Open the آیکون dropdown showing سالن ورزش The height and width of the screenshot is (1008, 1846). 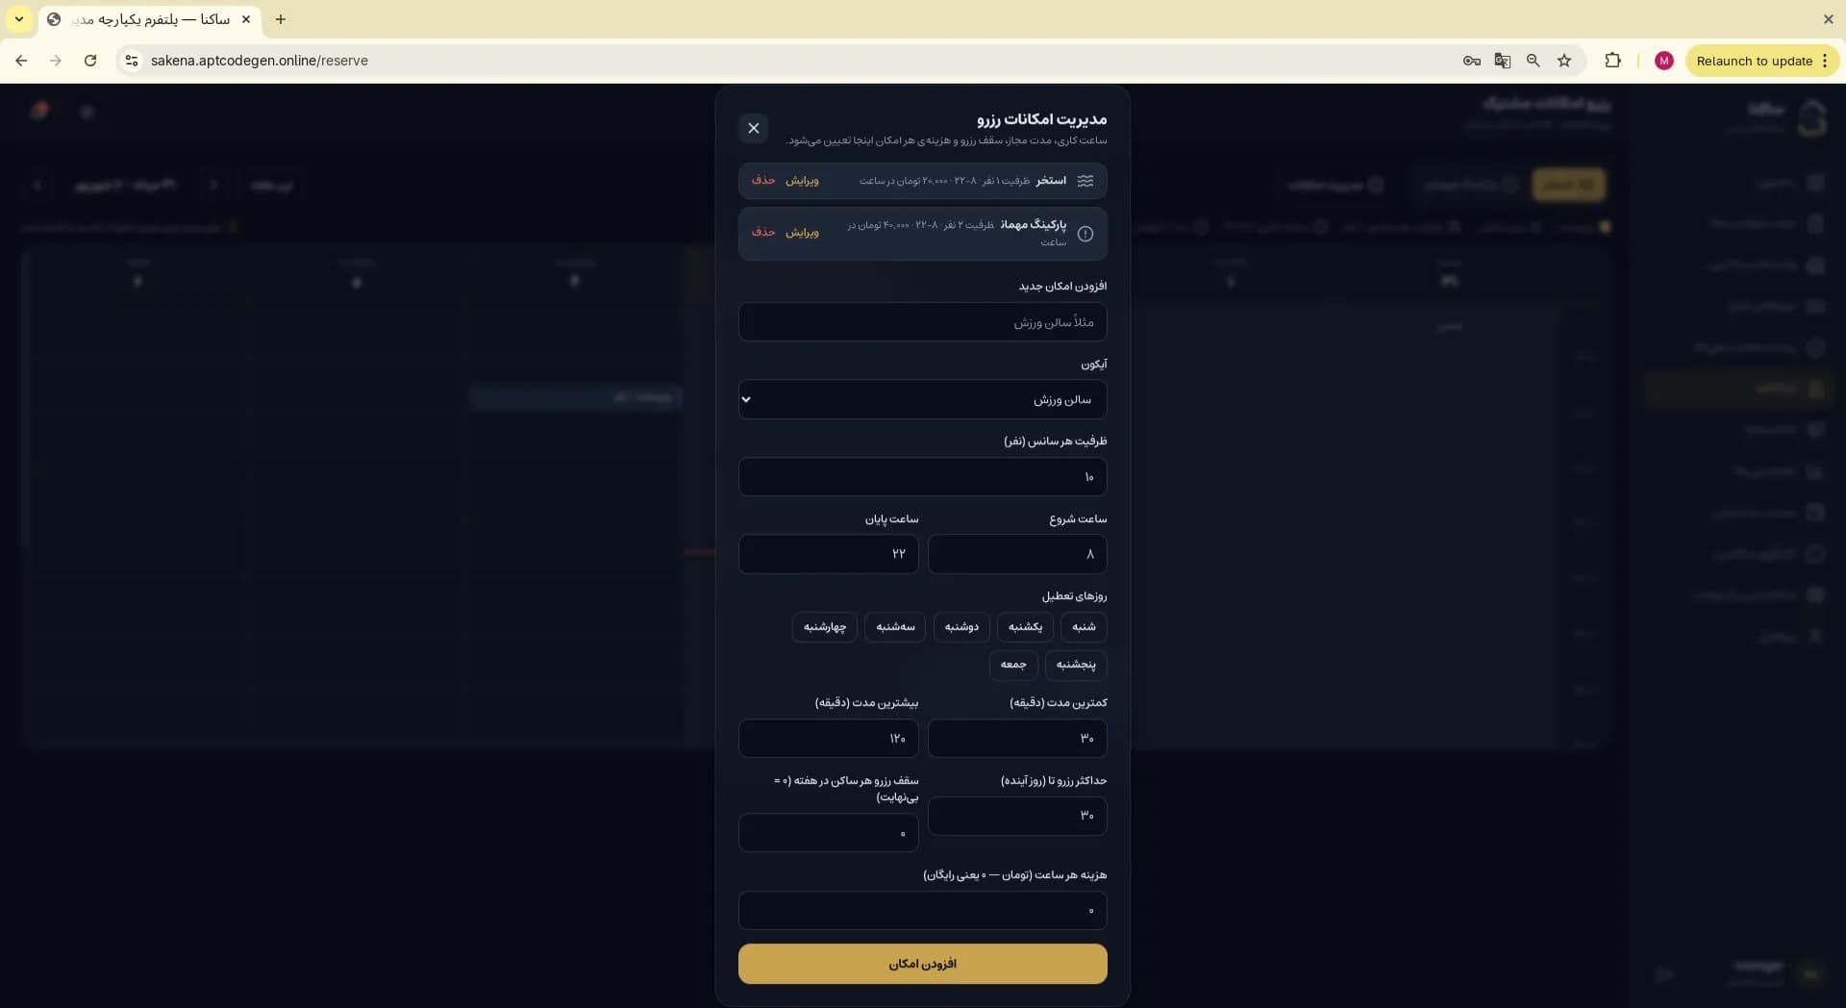point(923,399)
